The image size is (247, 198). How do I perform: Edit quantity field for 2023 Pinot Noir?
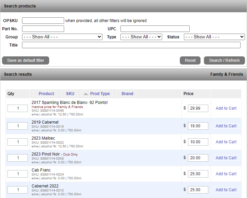point(18,158)
